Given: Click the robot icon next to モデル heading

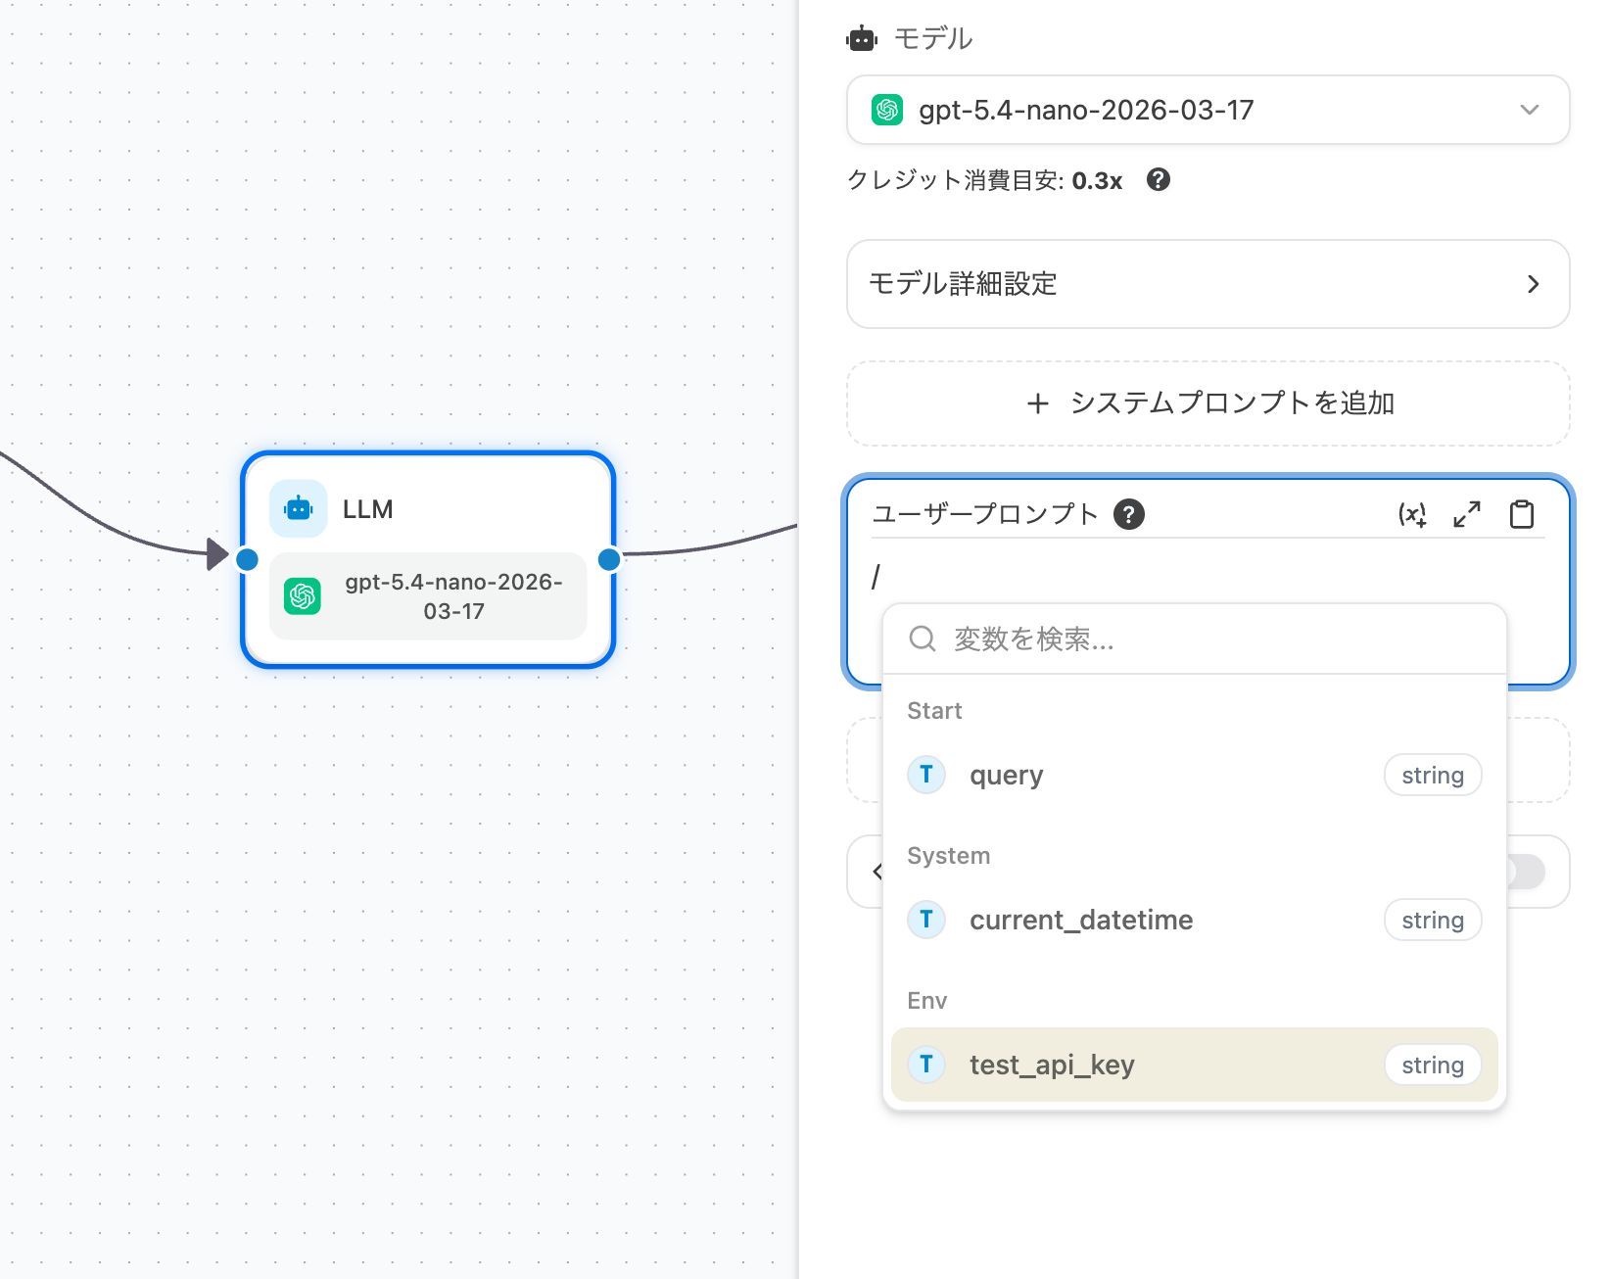Looking at the screenshot, I should pos(862,39).
